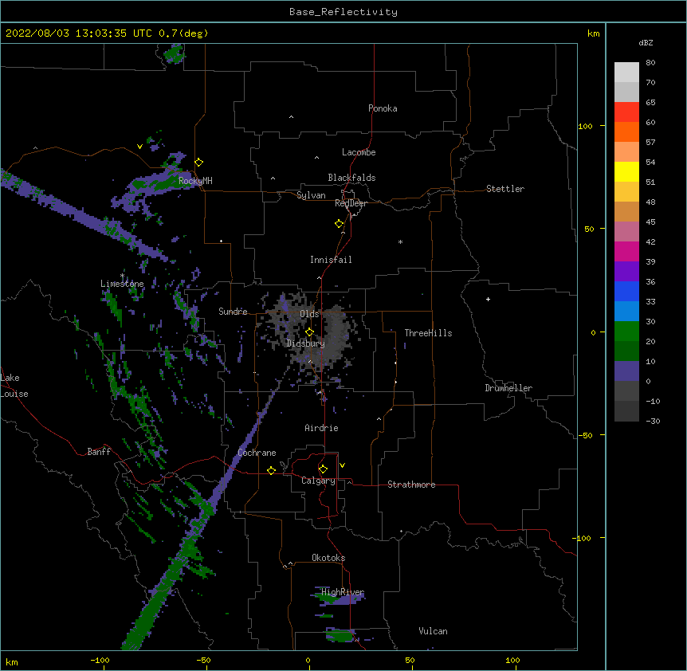The image size is (687, 671).
Task: Click the Calgary label
Action: click(x=319, y=481)
